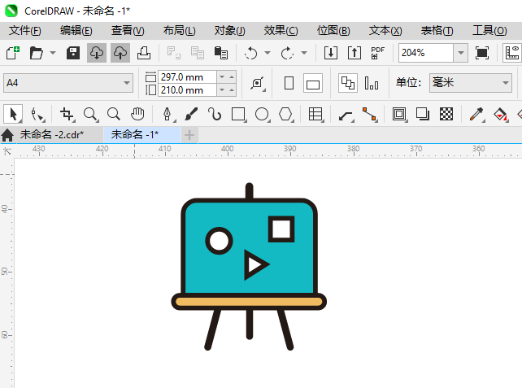Select Portrait page orientation
Image resolution: width=522 pixels, height=388 pixels.
[x=289, y=83]
